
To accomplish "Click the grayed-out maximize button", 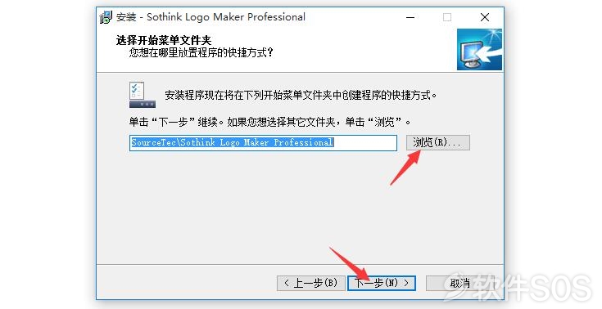I will point(447,17).
